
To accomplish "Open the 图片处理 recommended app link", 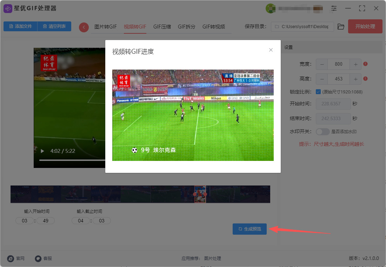I will point(212,258).
